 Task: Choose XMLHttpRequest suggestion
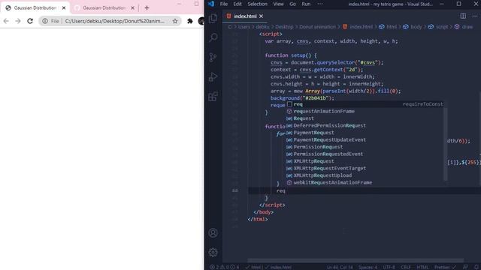tap(365, 161)
